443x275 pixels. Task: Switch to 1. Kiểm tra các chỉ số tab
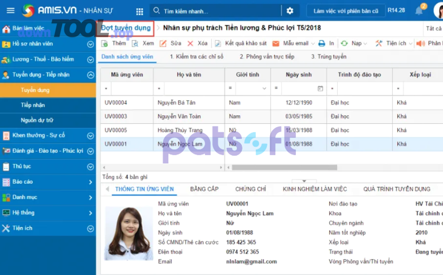(196, 57)
